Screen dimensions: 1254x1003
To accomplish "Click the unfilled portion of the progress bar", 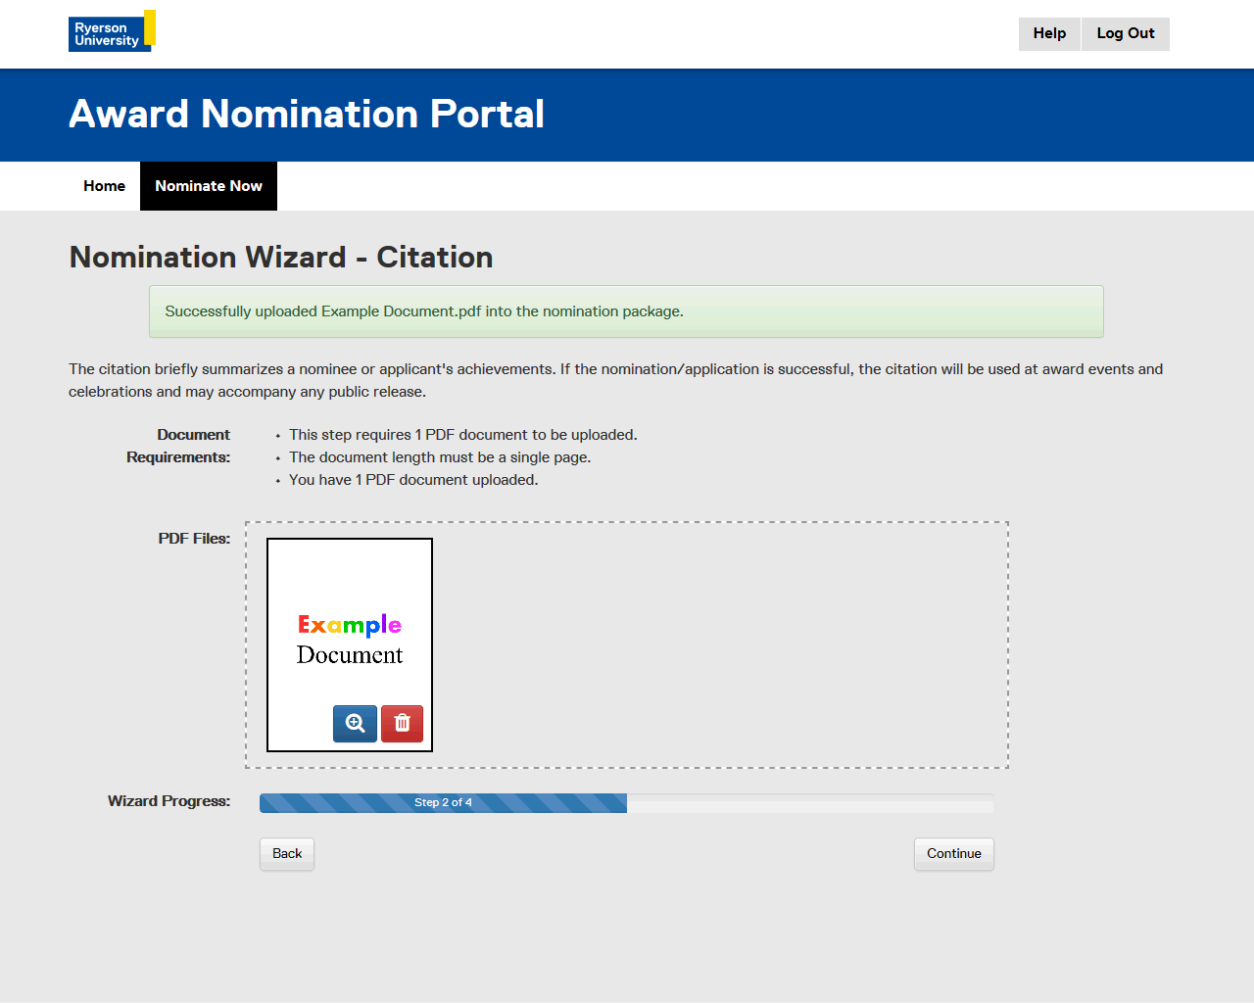I will click(809, 803).
